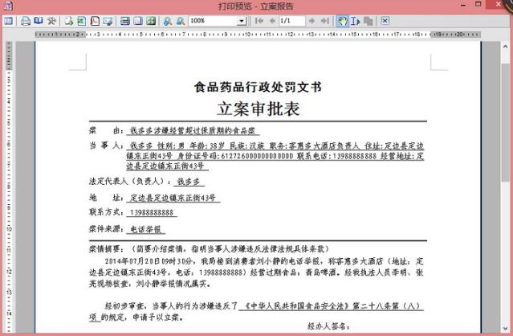Go to the next page arrow
The width and height of the screenshot is (513, 336).
pyautogui.click(x=311, y=21)
